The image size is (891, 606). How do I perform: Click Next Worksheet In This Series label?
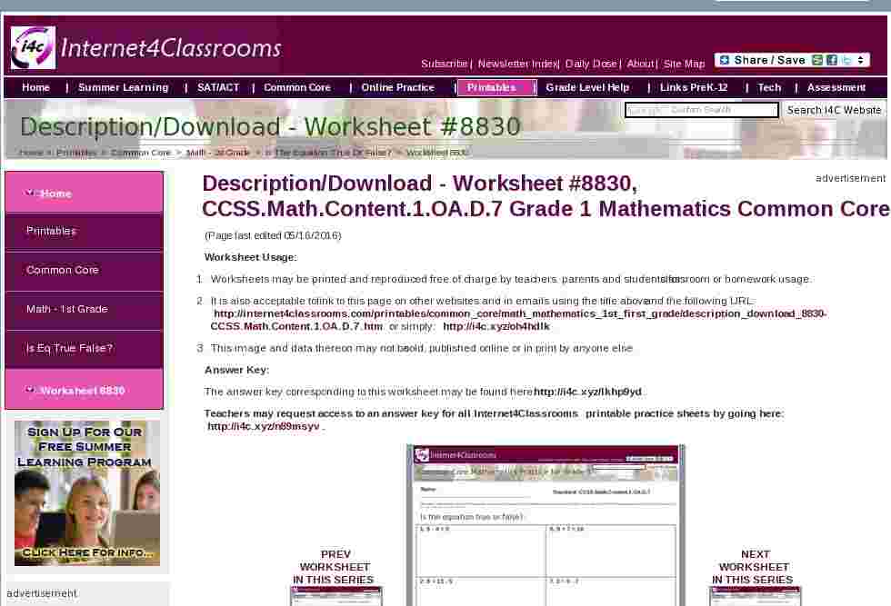754,567
